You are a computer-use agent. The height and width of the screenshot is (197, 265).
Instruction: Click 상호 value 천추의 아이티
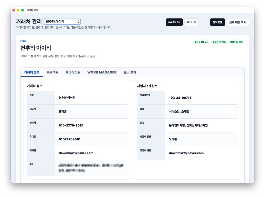click(x=67, y=98)
